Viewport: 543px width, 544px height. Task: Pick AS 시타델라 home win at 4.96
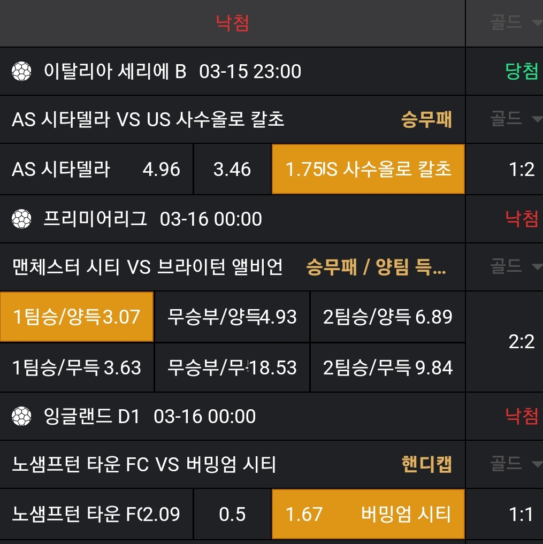(x=96, y=169)
